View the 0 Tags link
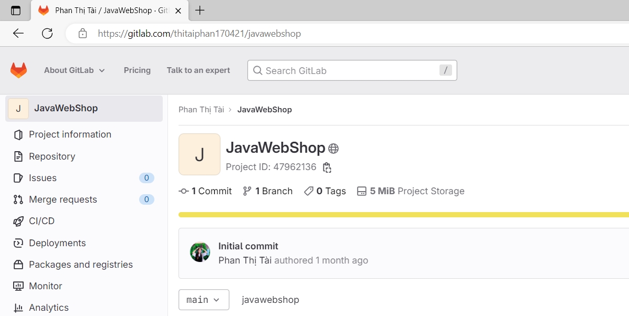Screen dimensions: 629x316 click(x=324, y=191)
